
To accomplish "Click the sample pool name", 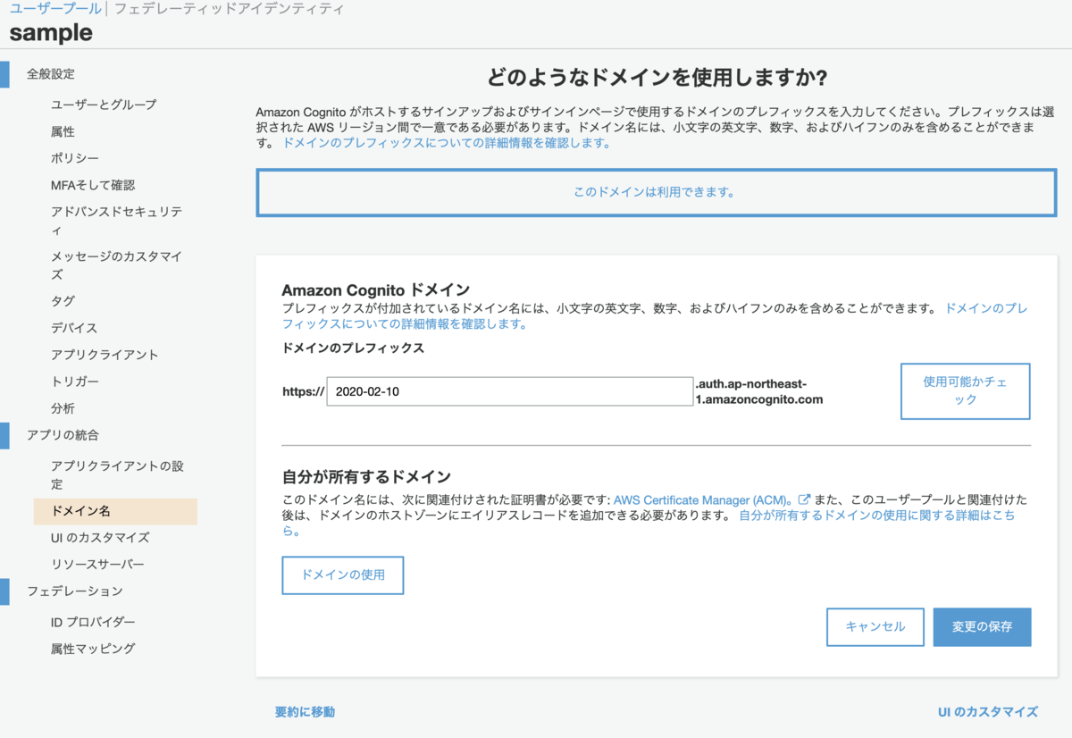I will pyautogui.click(x=51, y=33).
